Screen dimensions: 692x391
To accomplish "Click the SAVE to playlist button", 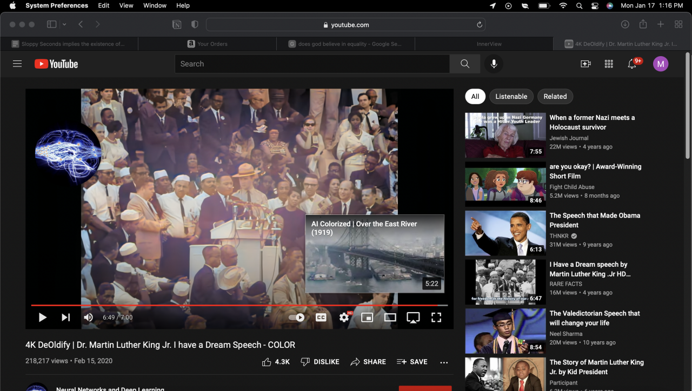I will (412, 362).
